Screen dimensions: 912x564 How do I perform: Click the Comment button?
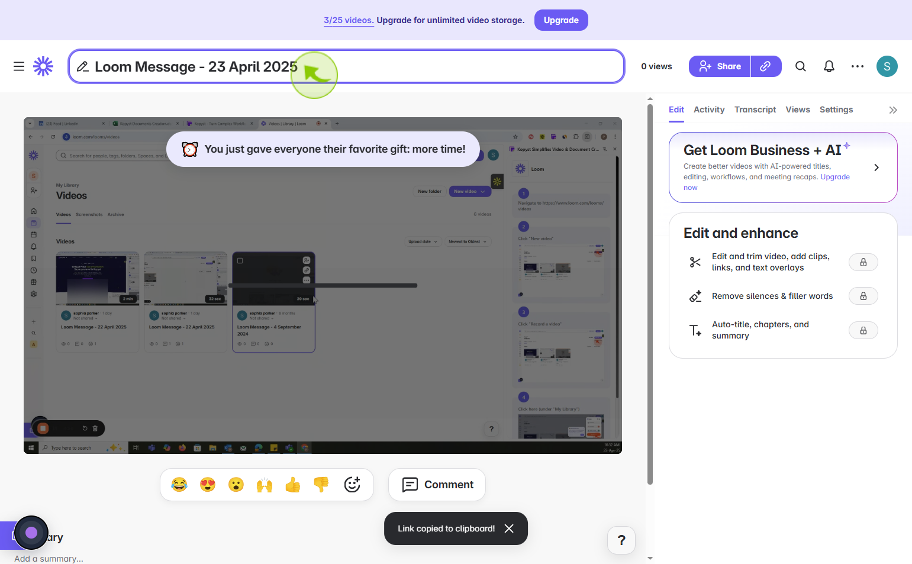(x=437, y=485)
